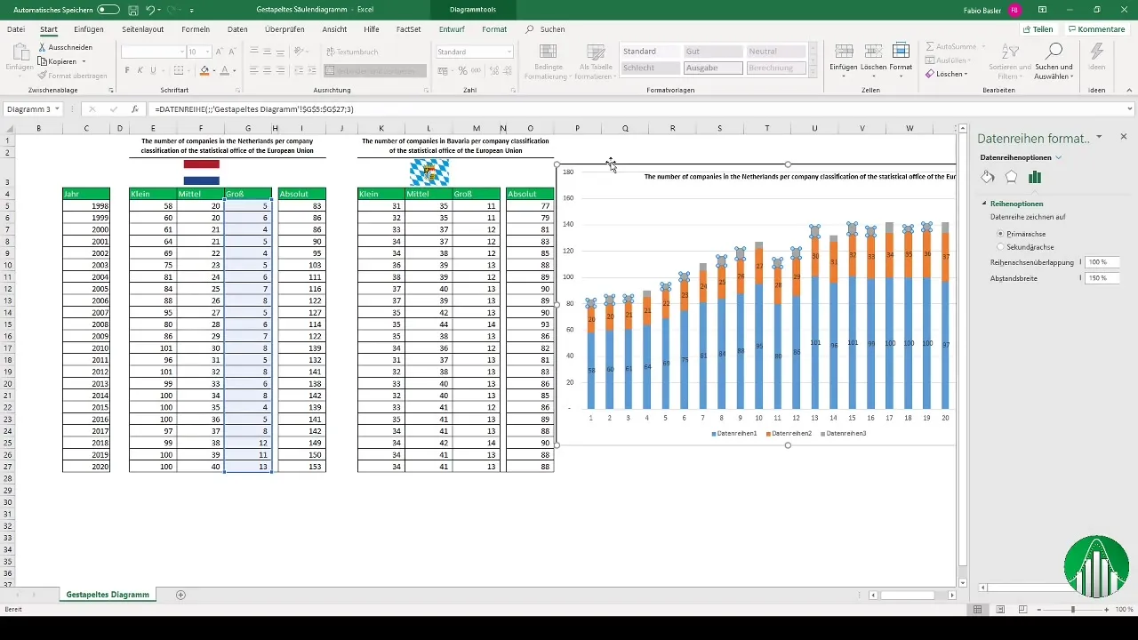Apply the Schlecht cell style
This screenshot has height=640, width=1138.
tap(651, 68)
